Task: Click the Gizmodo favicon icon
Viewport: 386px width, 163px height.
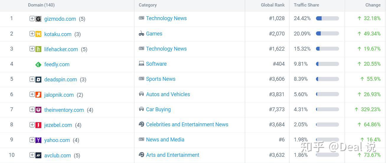Action: tap(38, 19)
